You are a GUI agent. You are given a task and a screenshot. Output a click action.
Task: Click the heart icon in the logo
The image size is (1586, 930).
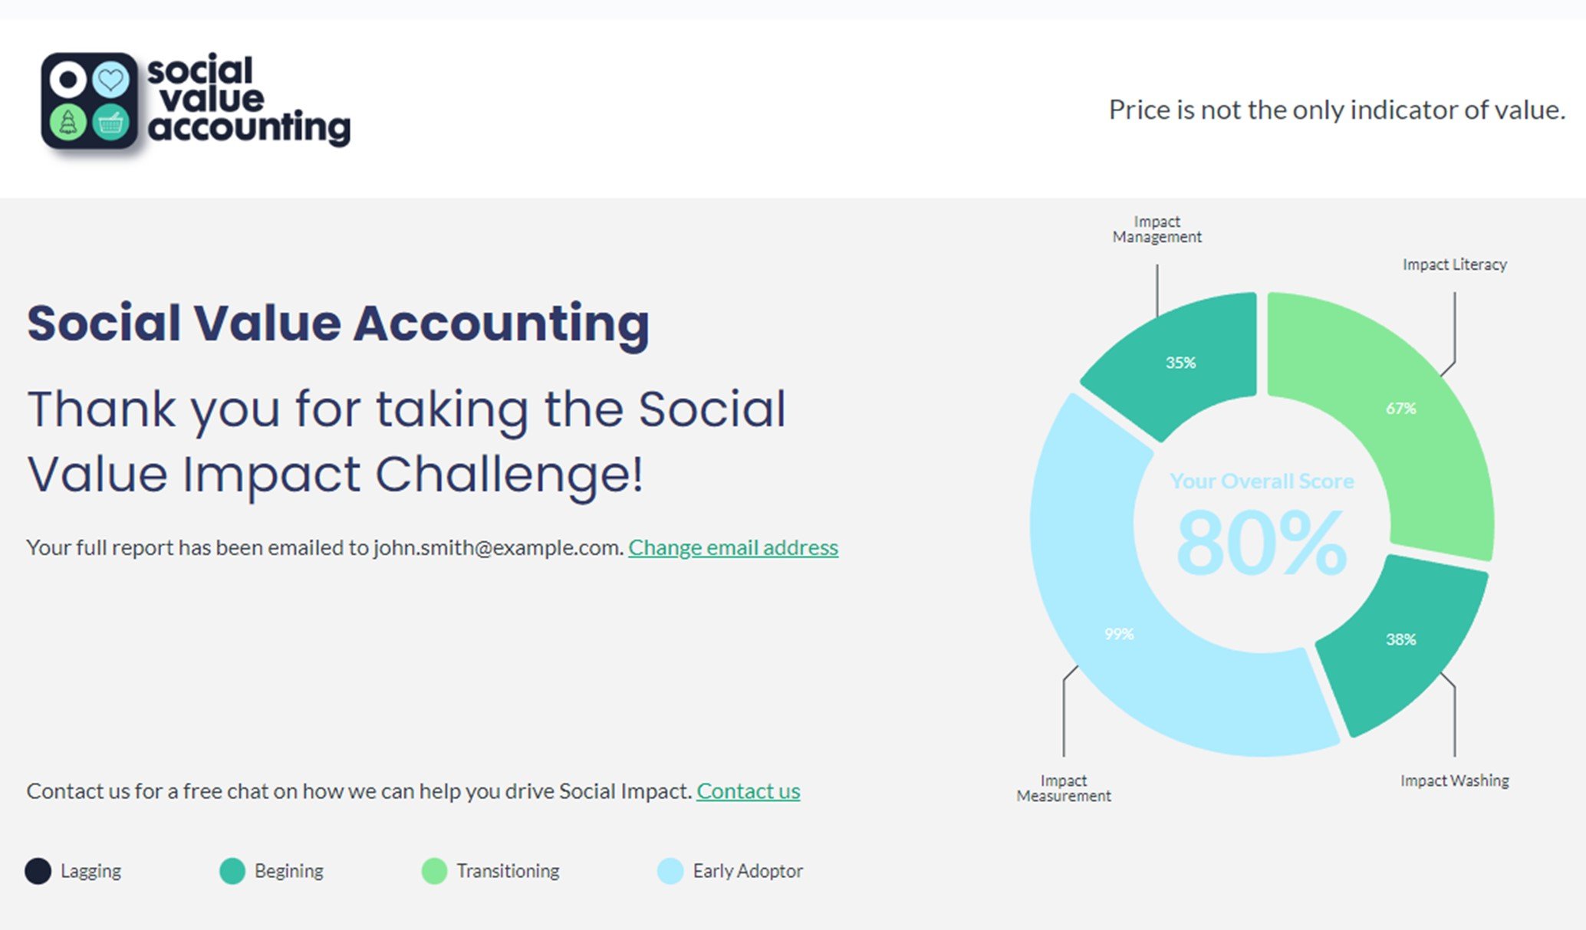pyautogui.click(x=111, y=80)
